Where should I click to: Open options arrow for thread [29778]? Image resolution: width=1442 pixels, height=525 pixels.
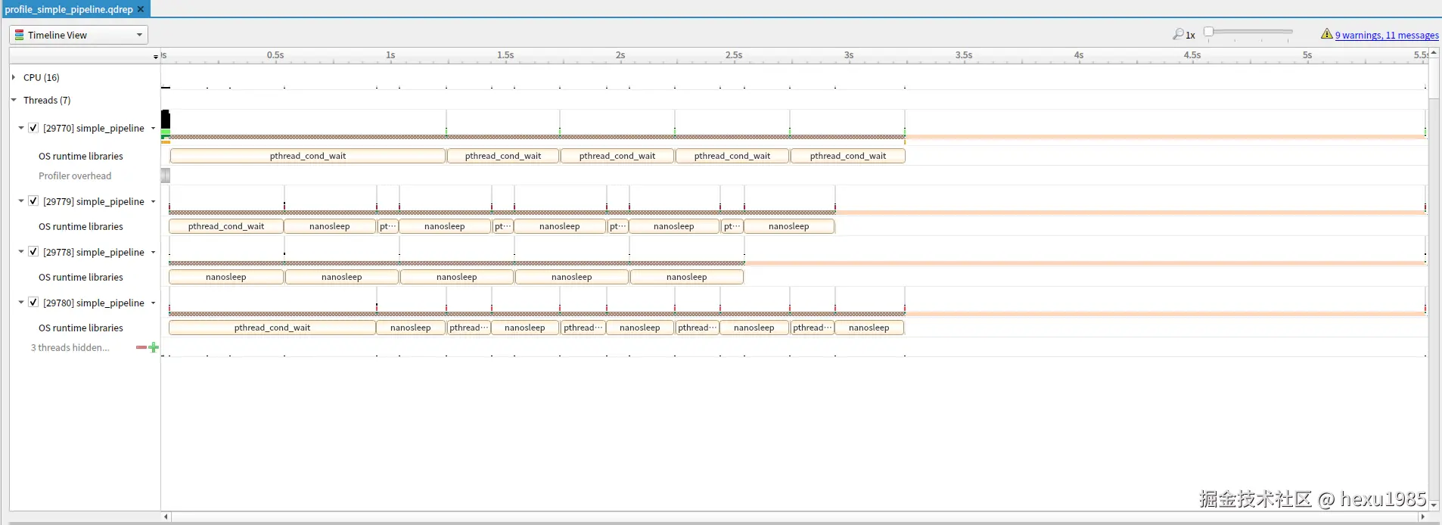pos(153,253)
